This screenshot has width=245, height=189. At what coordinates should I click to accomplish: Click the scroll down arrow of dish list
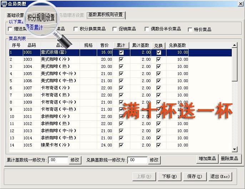pos(235,149)
